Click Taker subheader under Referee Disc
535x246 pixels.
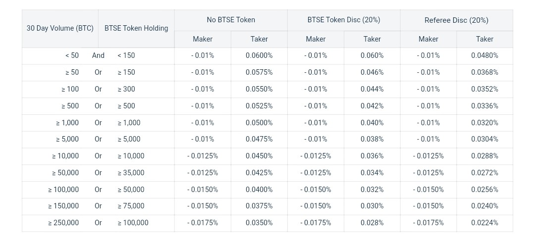(484, 39)
